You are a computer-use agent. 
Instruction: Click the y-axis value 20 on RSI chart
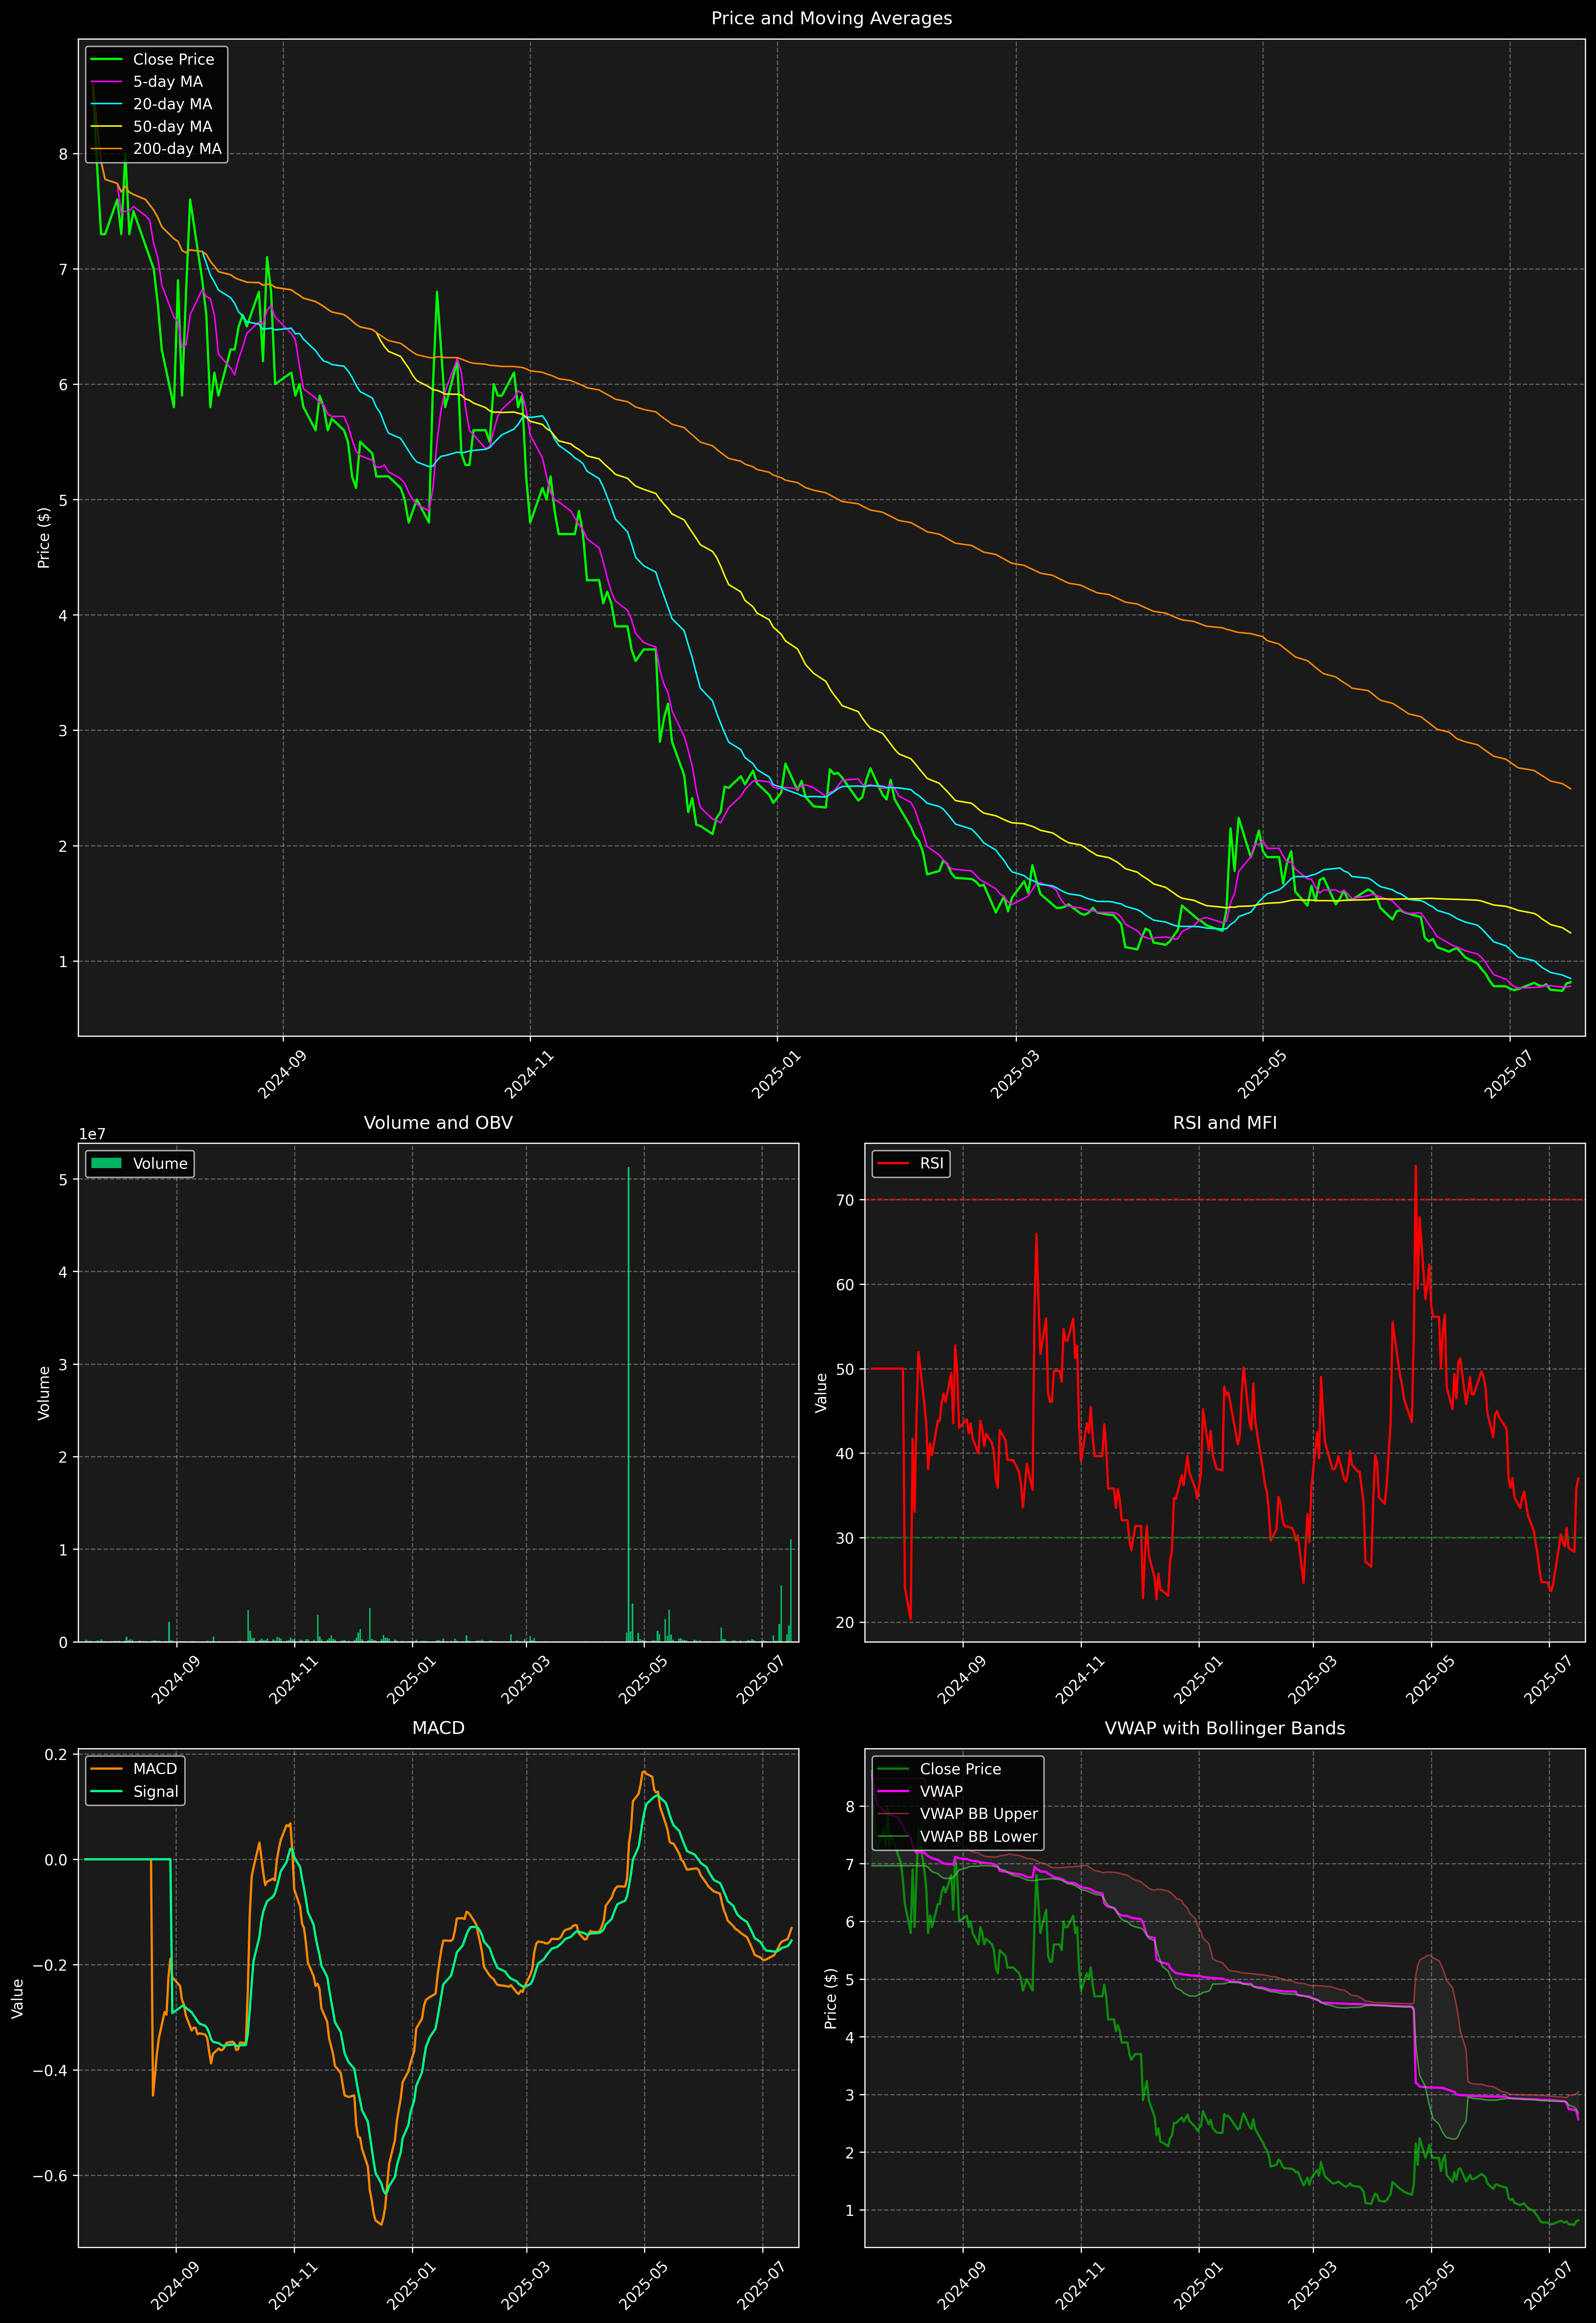pyautogui.click(x=845, y=1622)
